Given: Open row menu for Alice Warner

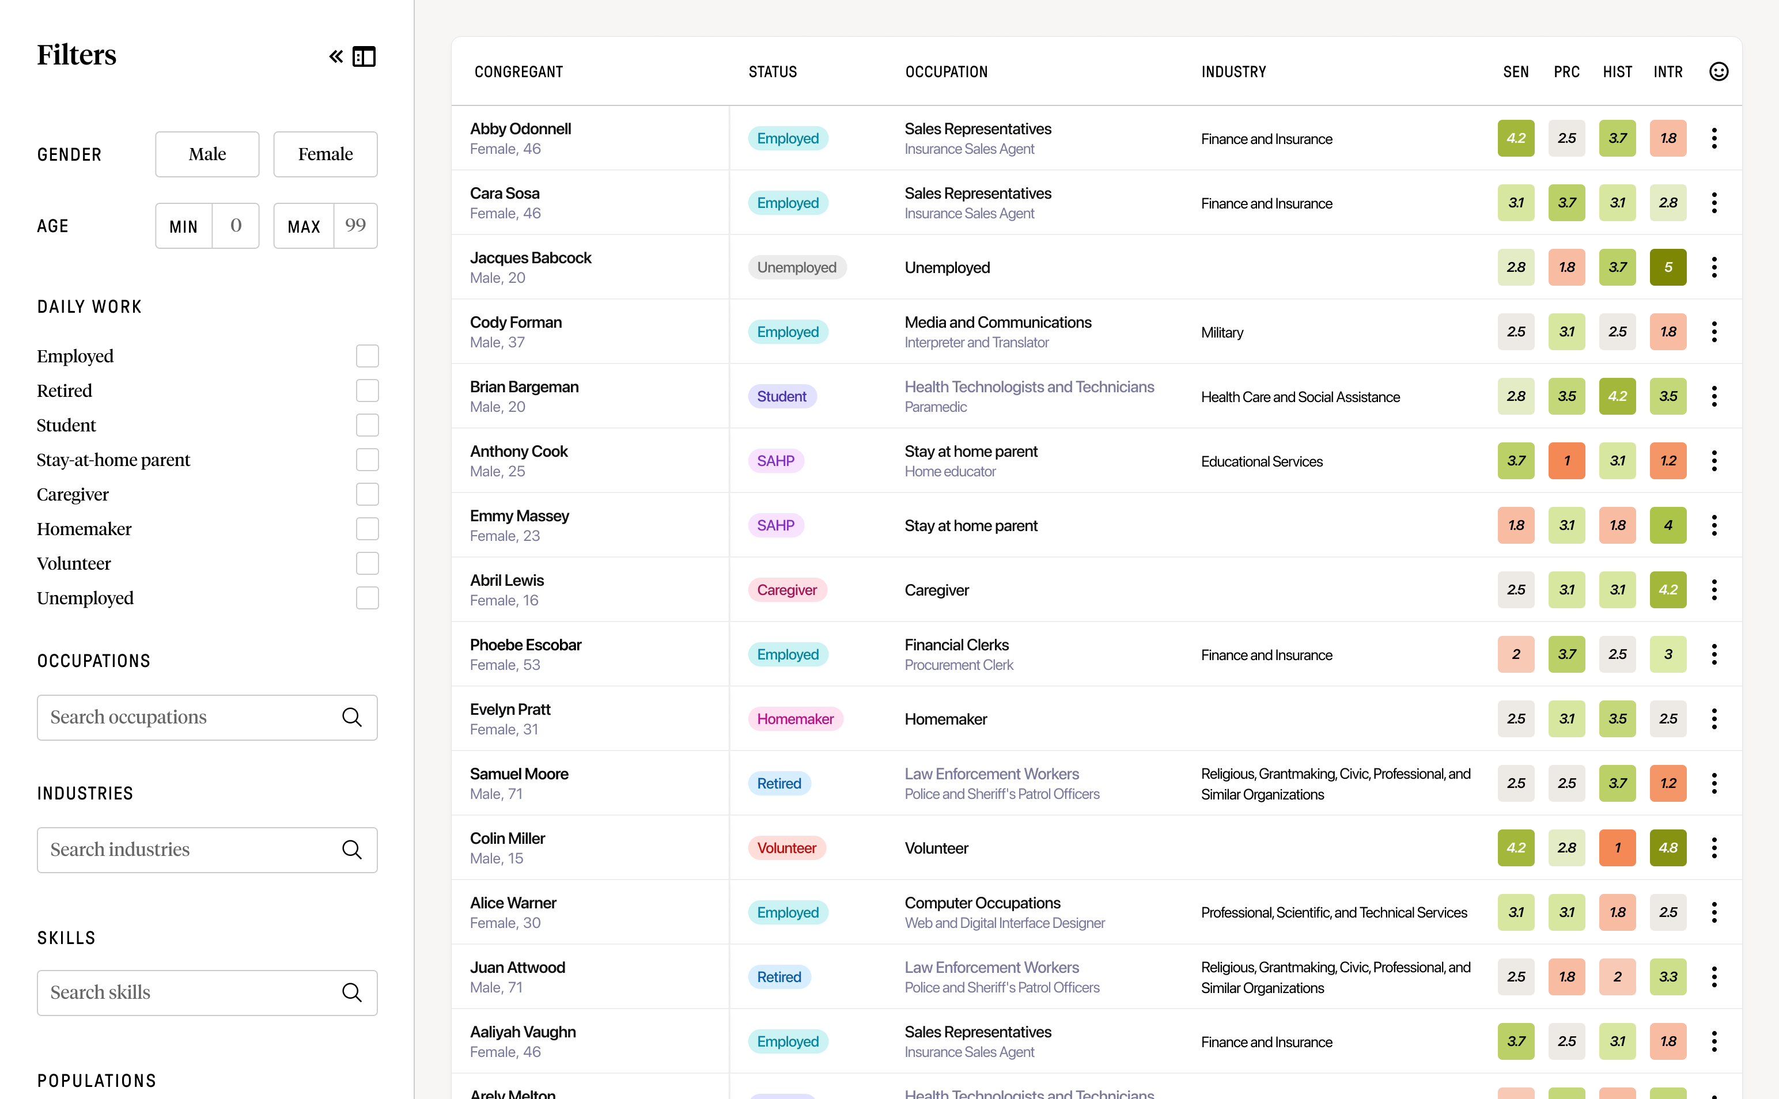Looking at the screenshot, I should (x=1714, y=912).
